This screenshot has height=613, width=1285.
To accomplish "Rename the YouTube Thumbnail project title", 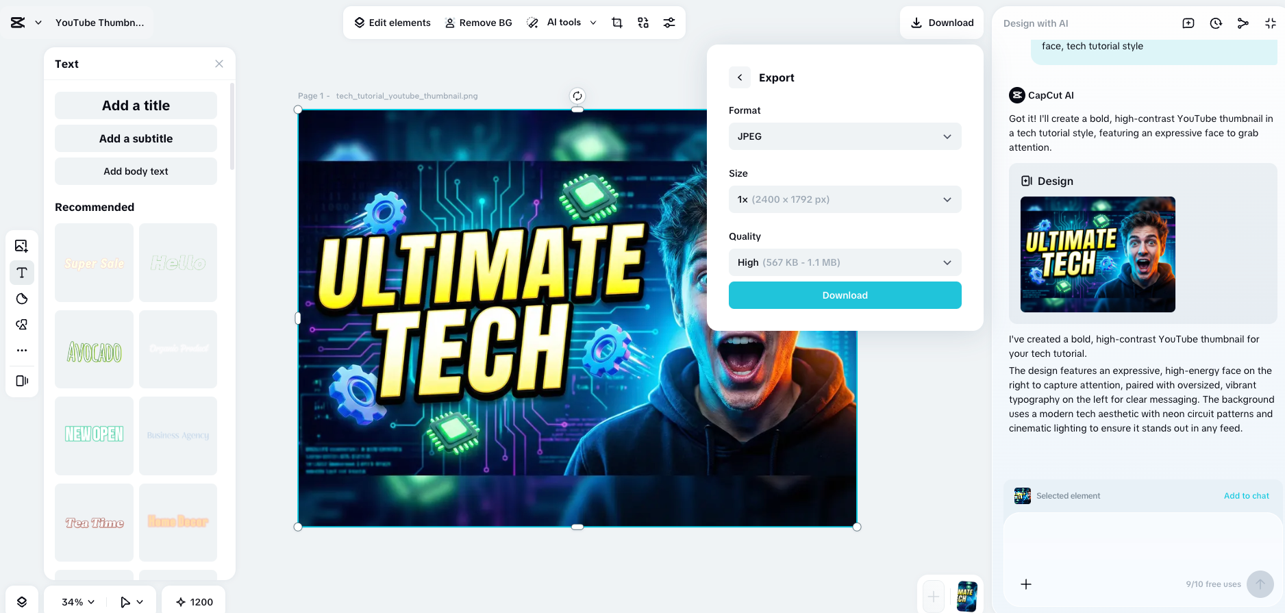I will (x=100, y=23).
